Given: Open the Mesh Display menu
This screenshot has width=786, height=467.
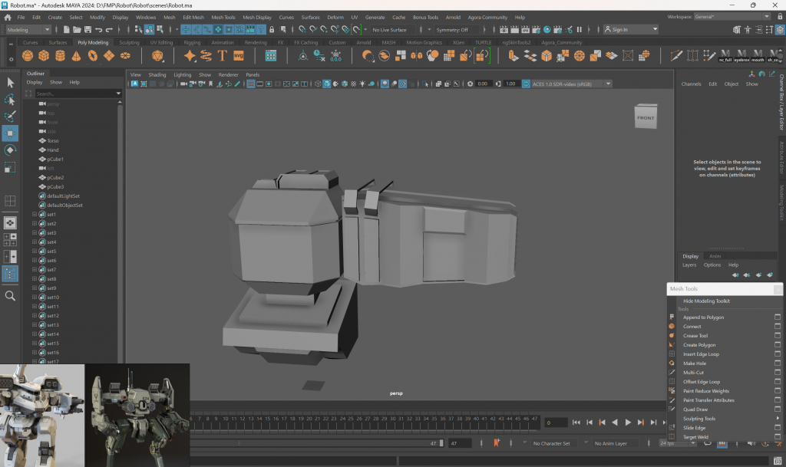Looking at the screenshot, I should point(257,17).
